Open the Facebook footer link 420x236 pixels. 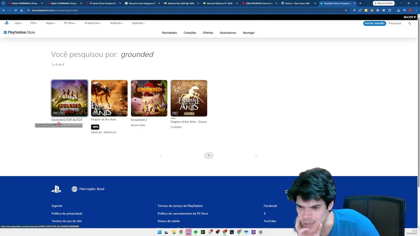click(270, 206)
